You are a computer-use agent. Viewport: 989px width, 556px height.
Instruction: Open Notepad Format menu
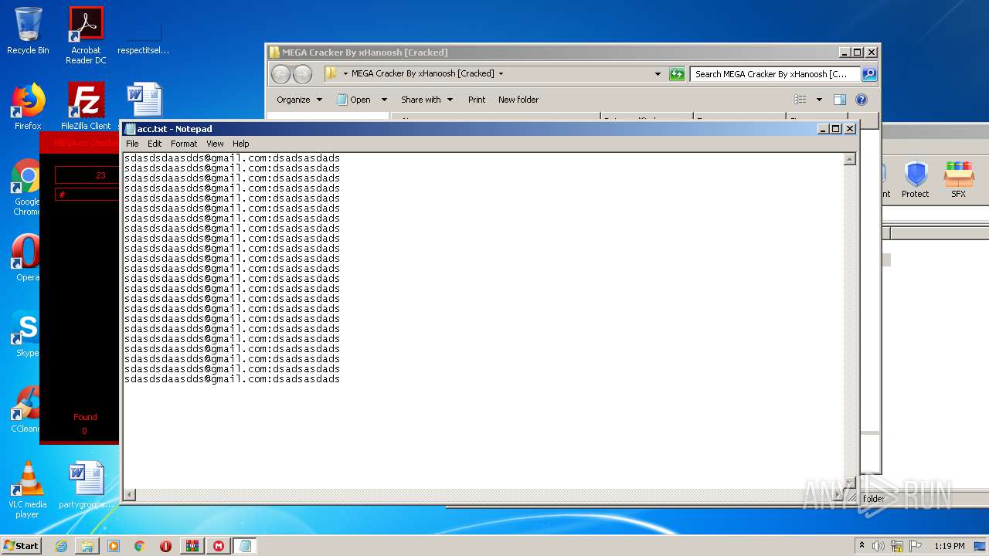coord(184,144)
